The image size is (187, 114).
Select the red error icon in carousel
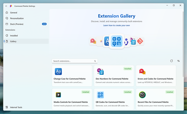[93, 41]
